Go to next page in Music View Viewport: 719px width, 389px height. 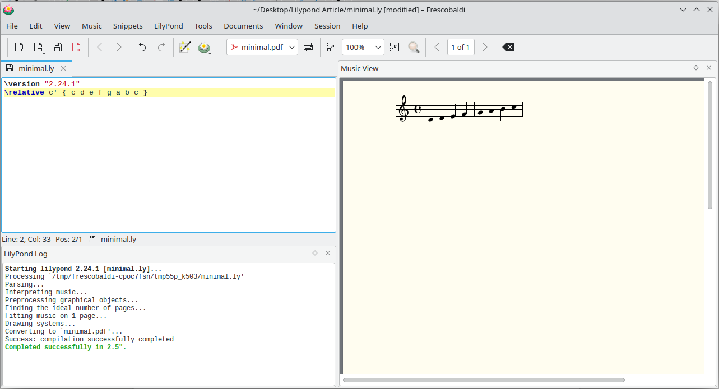click(485, 48)
